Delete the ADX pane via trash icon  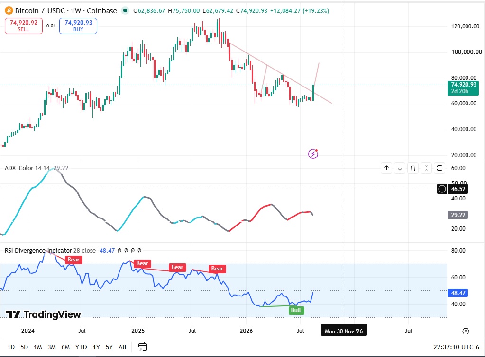[x=413, y=168]
